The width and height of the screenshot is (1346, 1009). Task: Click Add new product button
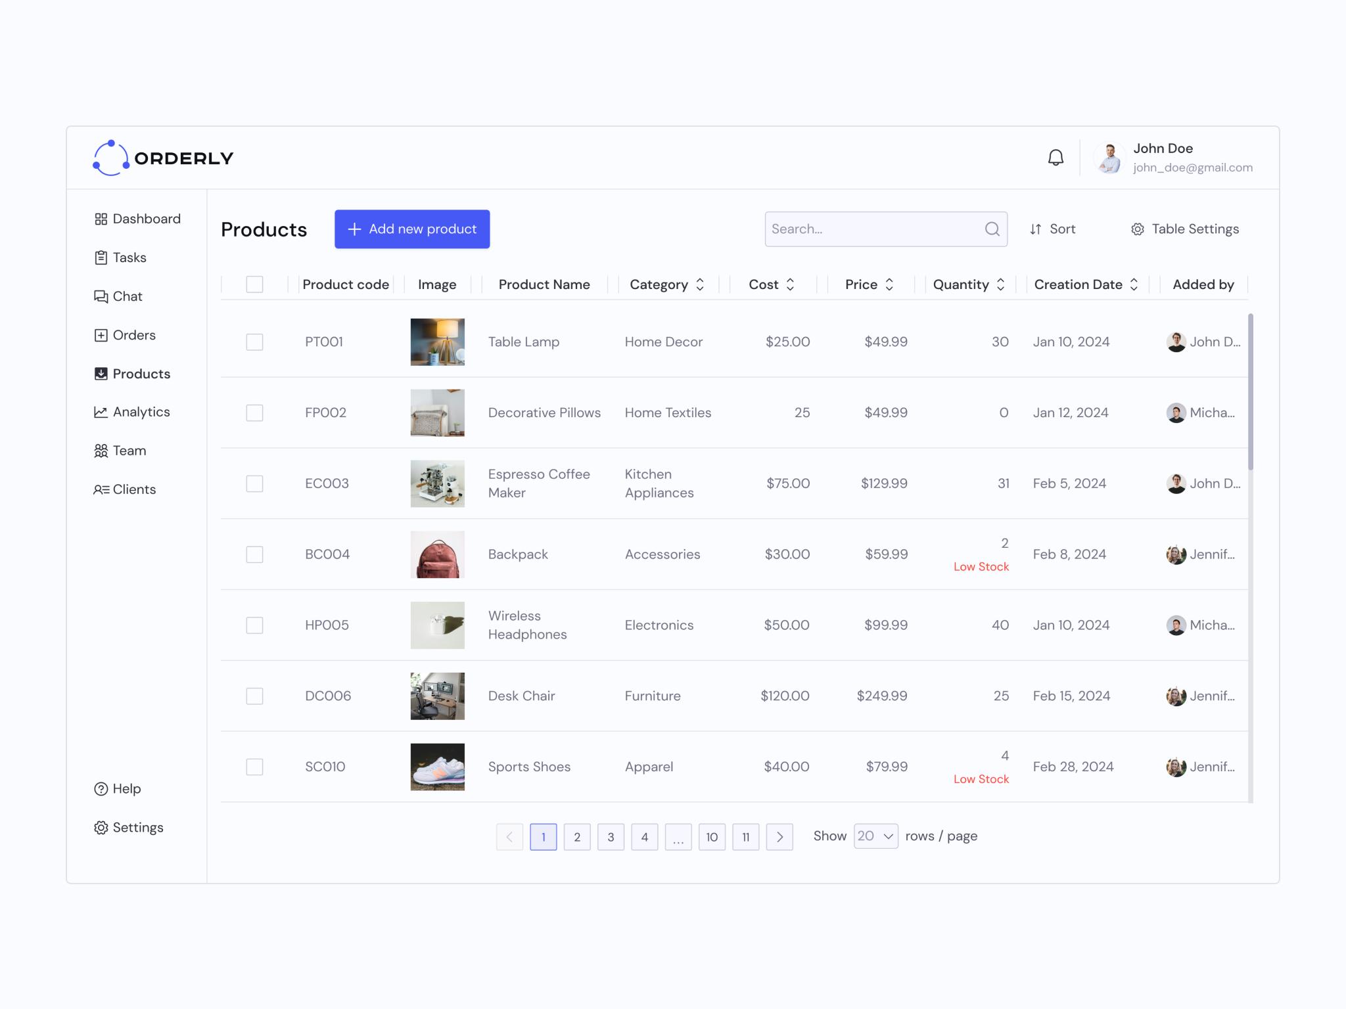coord(412,229)
